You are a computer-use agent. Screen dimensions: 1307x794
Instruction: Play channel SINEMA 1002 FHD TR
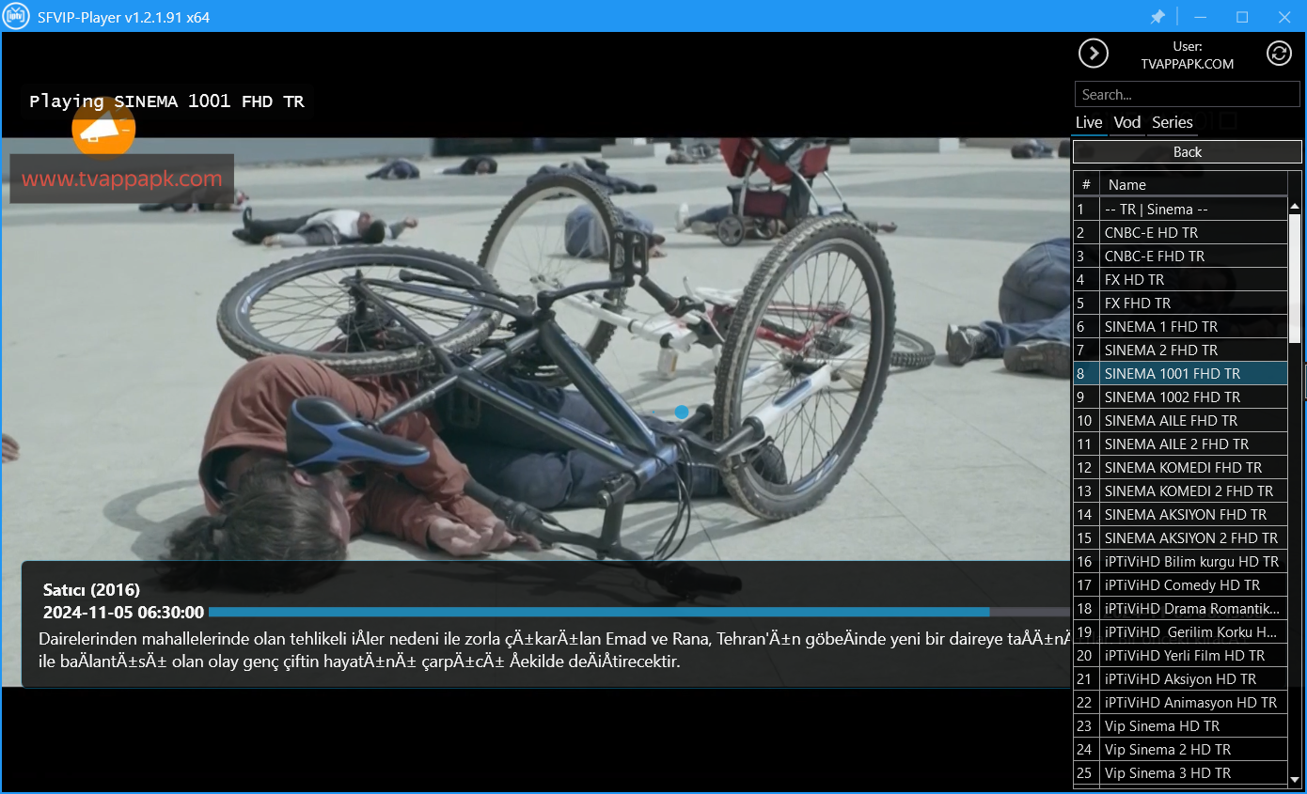coord(1180,397)
